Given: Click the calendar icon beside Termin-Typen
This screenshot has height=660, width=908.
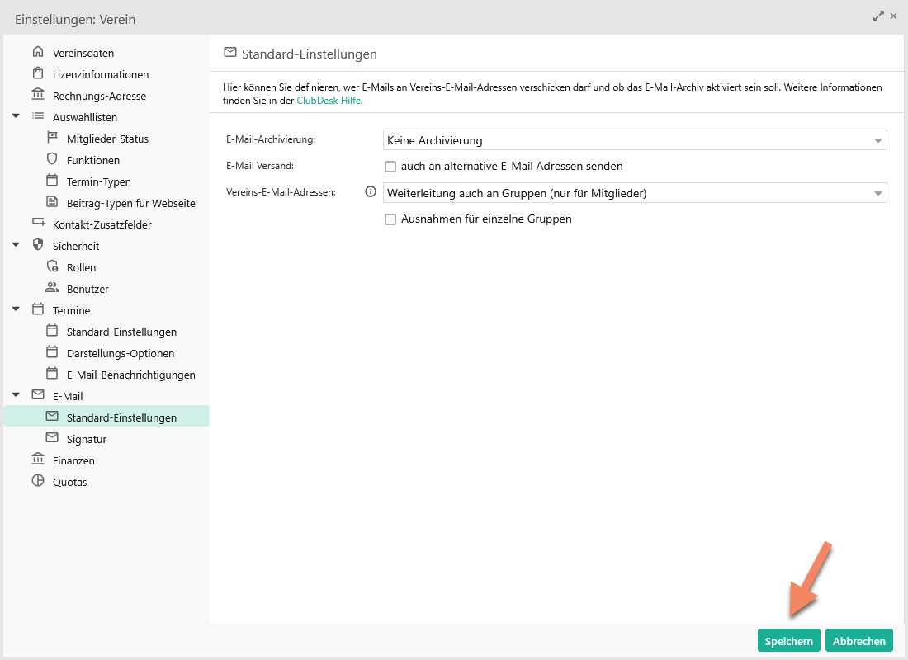Looking at the screenshot, I should (52, 181).
